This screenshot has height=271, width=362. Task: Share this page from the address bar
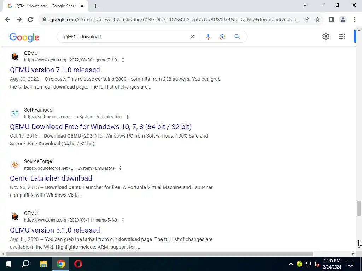(x=306, y=20)
